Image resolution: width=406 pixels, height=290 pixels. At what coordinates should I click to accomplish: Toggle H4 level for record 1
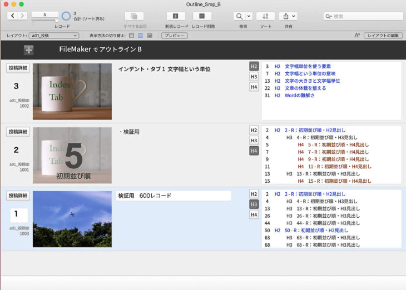click(254, 214)
